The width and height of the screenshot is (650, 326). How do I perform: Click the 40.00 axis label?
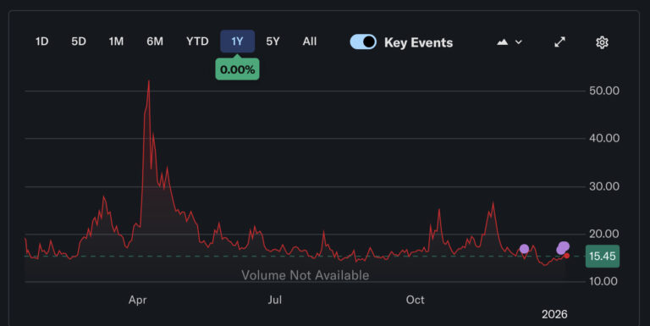click(604, 138)
